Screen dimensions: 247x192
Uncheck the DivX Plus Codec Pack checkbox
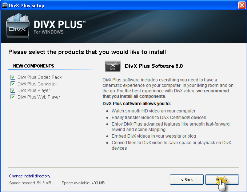pos(13,77)
